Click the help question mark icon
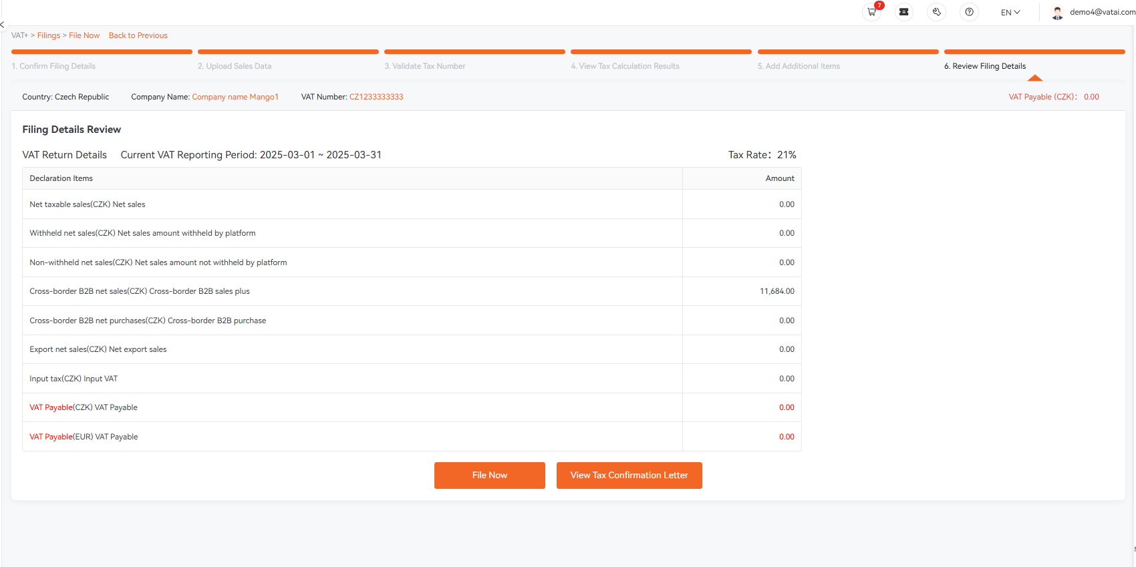The image size is (1136, 567). (x=970, y=12)
